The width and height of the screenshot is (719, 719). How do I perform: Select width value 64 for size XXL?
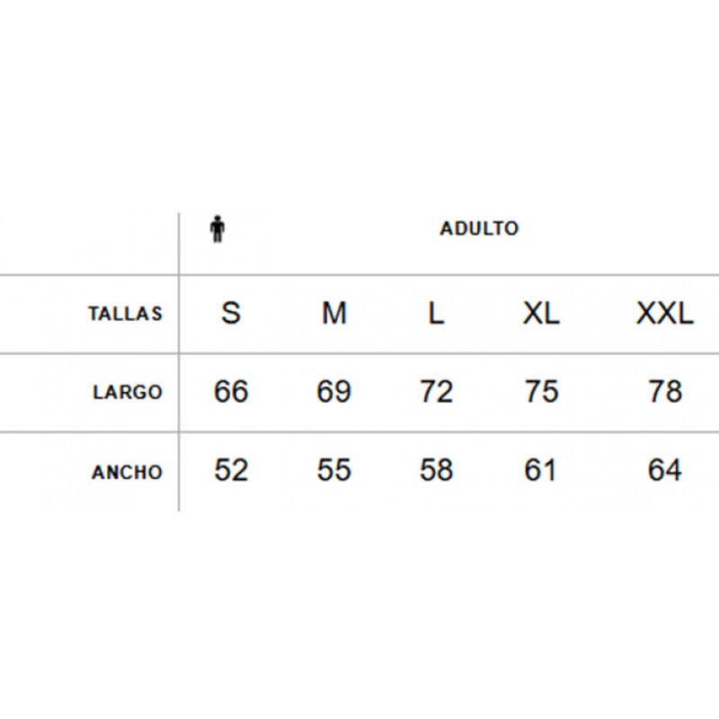664,469
